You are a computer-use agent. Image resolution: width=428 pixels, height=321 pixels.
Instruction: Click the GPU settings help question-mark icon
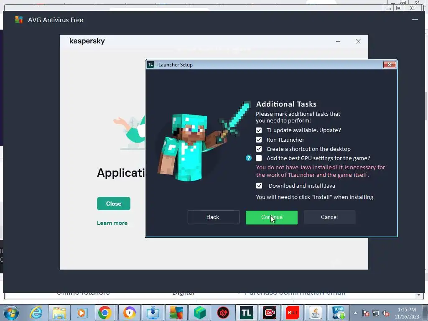point(248,158)
